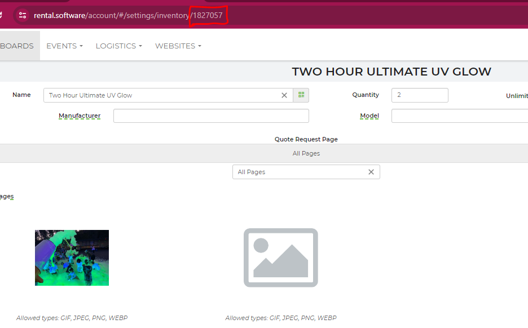Click the gray placeholder image icon

(x=280, y=258)
